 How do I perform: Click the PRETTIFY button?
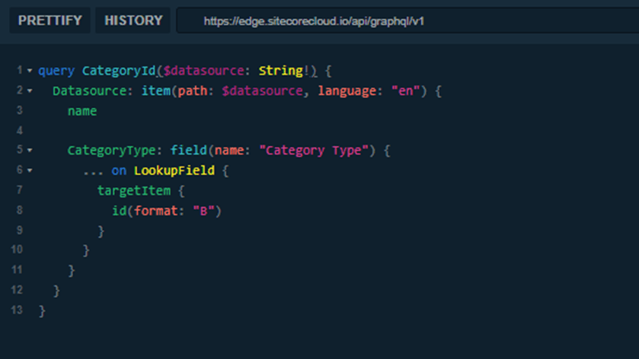tap(50, 21)
